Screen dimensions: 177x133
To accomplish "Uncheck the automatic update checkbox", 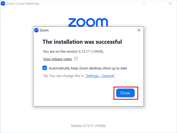I will 45,68.
